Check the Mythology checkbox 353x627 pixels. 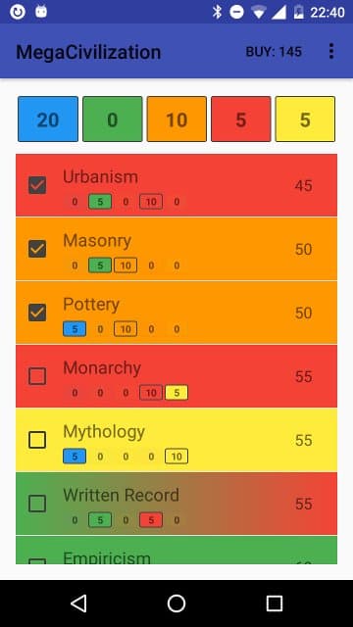tap(37, 440)
